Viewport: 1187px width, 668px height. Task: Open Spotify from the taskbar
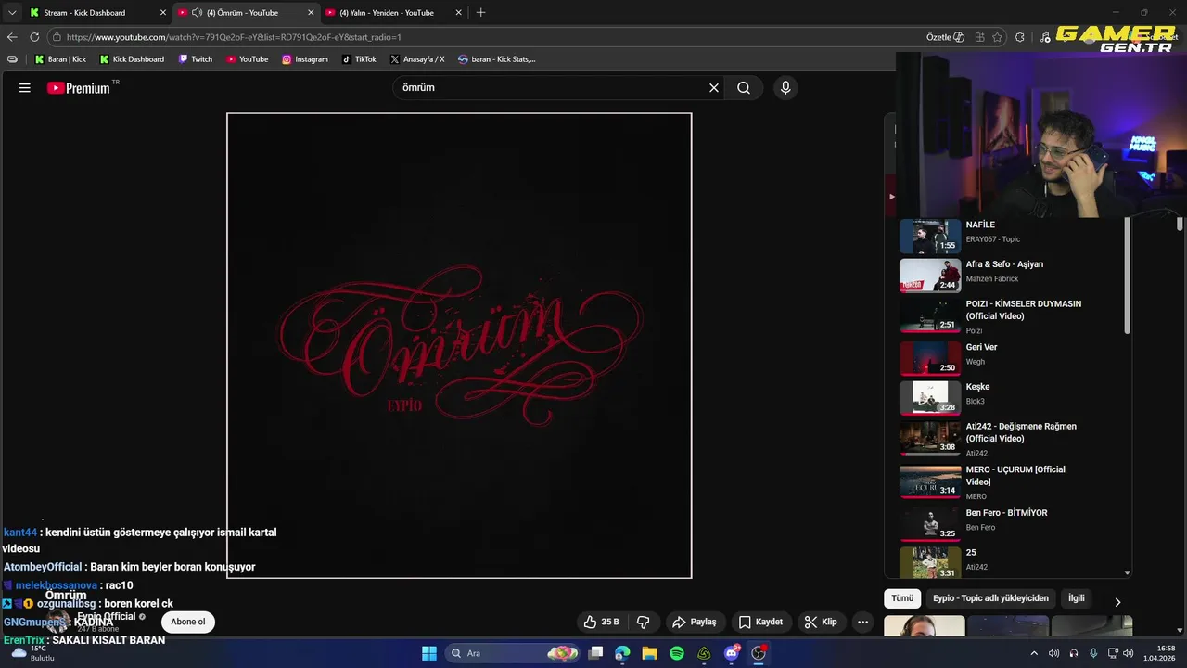[x=677, y=653]
